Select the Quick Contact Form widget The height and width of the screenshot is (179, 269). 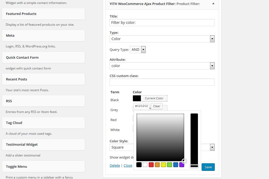(43, 57)
